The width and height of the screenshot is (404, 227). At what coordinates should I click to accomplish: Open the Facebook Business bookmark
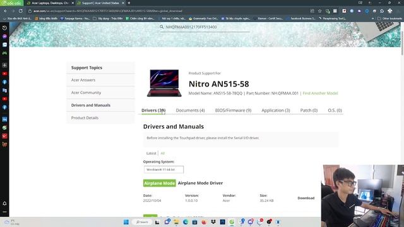(301, 18)
